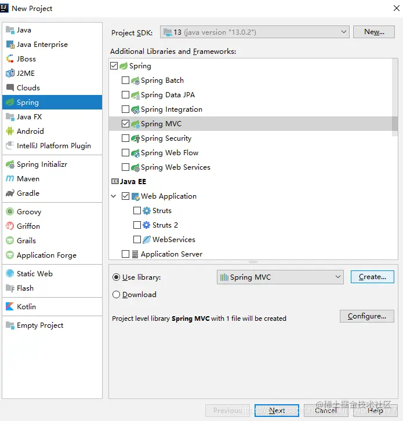Click the Configure... button
Screen dimensions: 403x421
click(367, 316)
